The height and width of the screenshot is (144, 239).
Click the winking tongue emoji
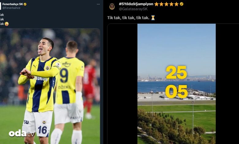7,24
